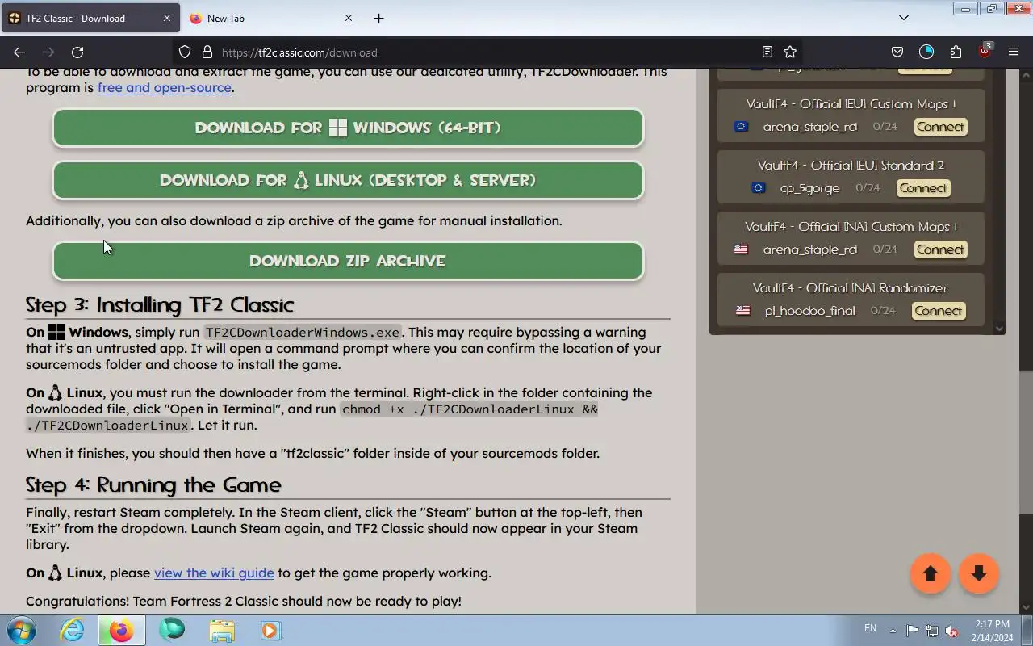
Task: Close the New Tab tab
Action: [349, 18]
